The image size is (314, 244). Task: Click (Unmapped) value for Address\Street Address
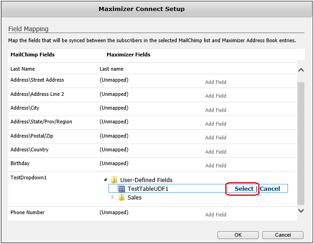[114, 80]
